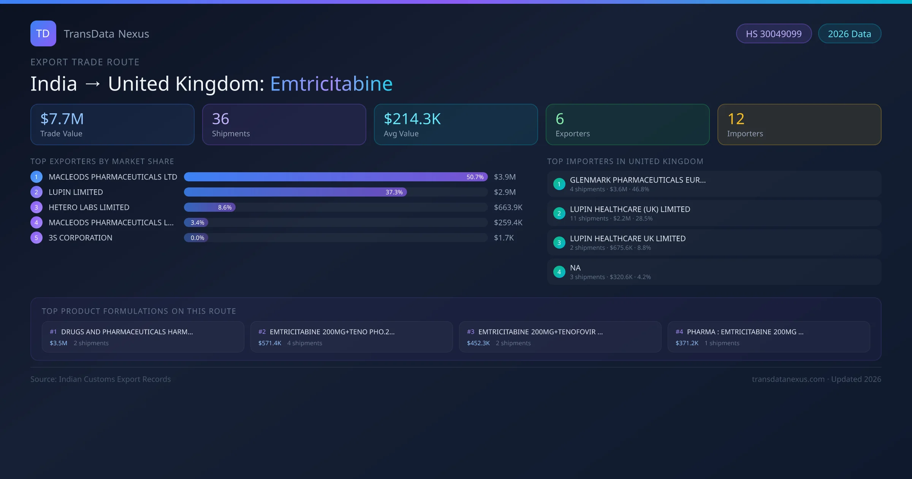Select the HS 30049099 tag
Screen dimensions: 912x479
[773, 34]
